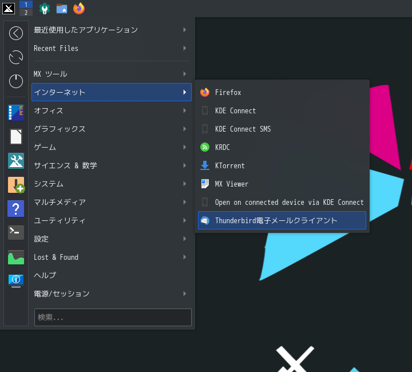Viewport: 412px width, 372px height.
Task: Open the グラフィックス menu category
Action: coord(112,129)
